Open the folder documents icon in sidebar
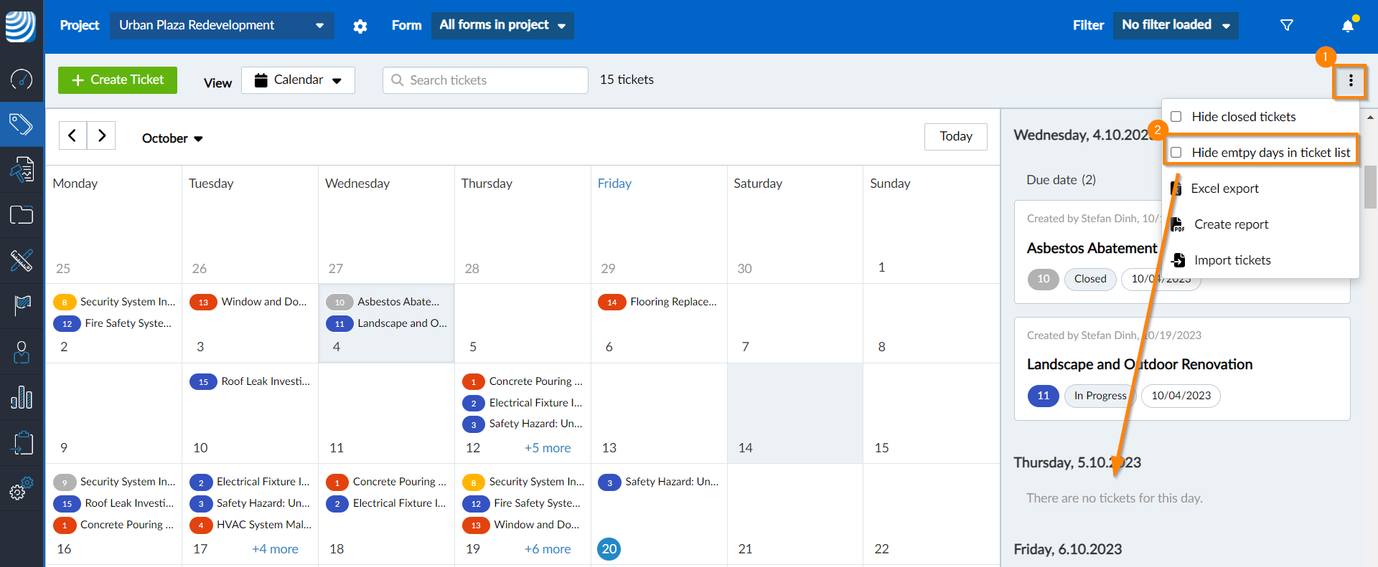Viewport: 1378px width, 567px height. pos(22,215)
